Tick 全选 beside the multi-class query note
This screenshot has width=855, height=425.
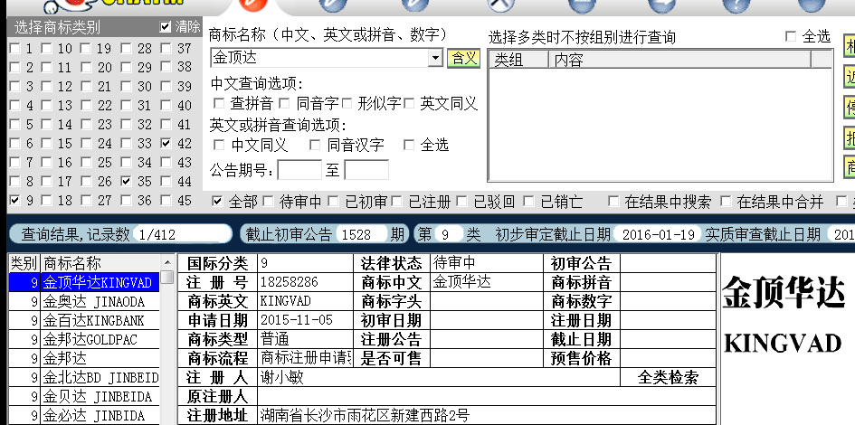point(791,36)
